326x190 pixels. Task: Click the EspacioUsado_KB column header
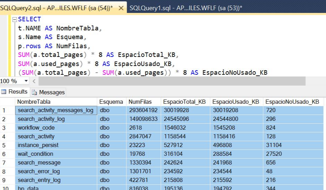coord(237,102)
